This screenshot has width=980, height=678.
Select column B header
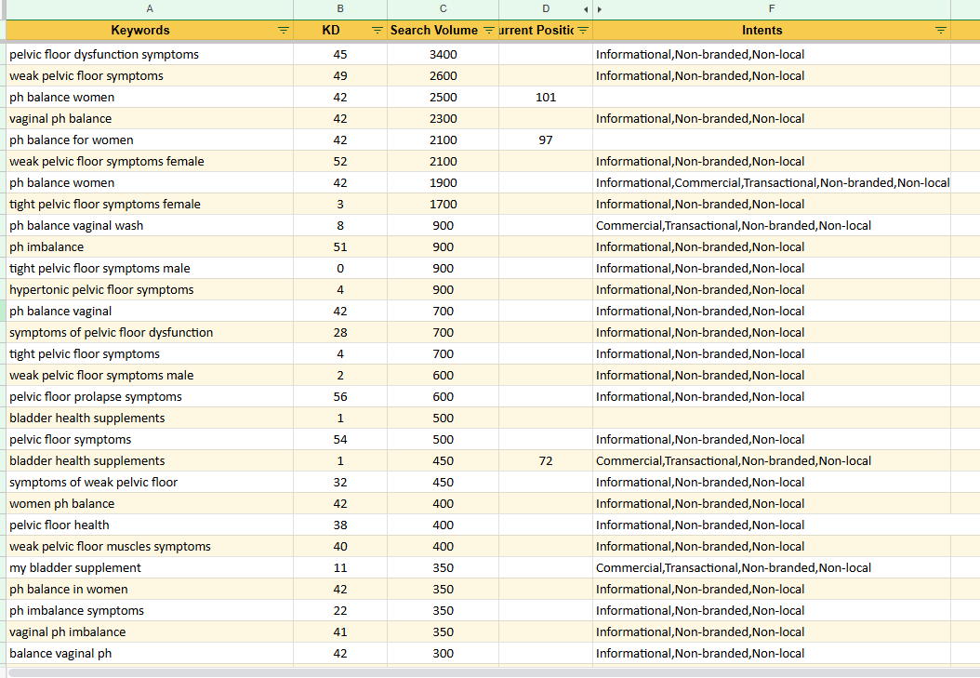[340, 8]
